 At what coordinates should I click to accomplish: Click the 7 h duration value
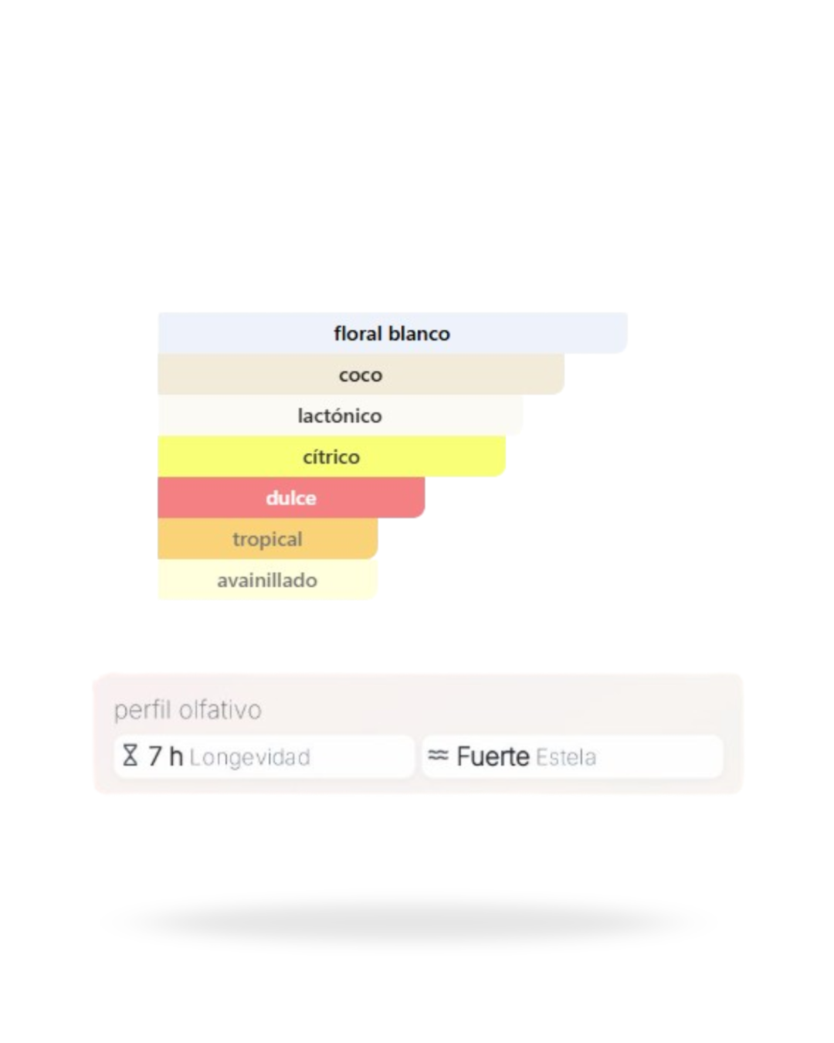click(165, 756)
